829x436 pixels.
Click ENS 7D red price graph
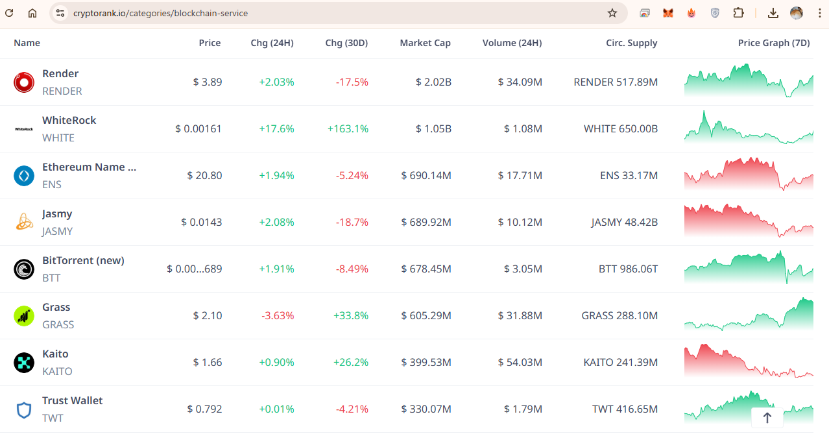(x=749, y=174)
